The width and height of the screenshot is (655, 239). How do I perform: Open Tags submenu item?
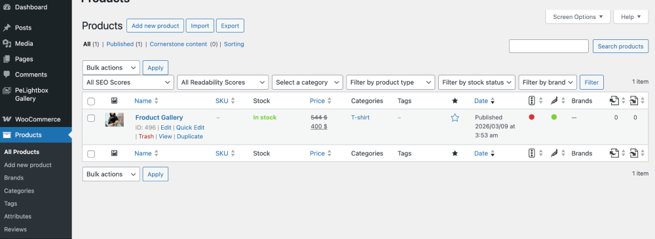(10, 204)
